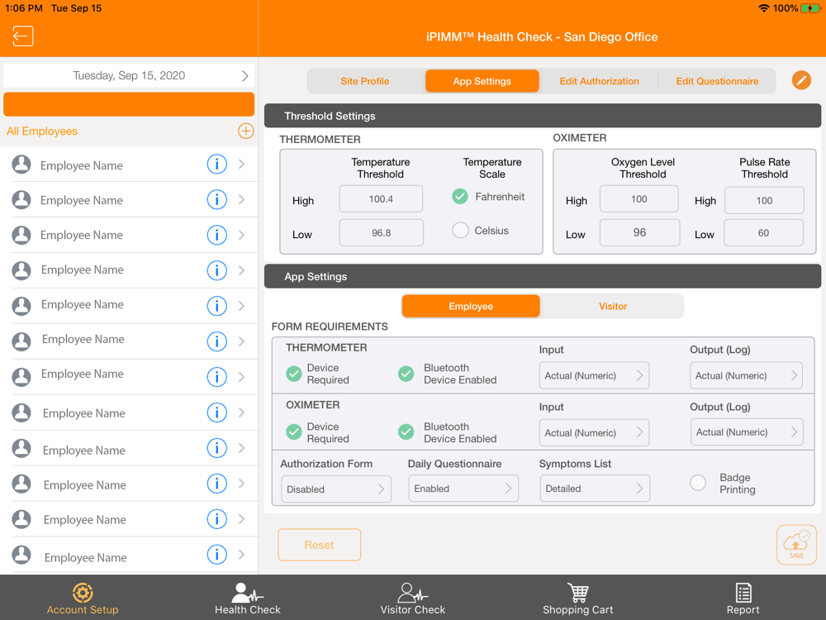Open Thermometer Output (Log) dropdown

[746, 375]
